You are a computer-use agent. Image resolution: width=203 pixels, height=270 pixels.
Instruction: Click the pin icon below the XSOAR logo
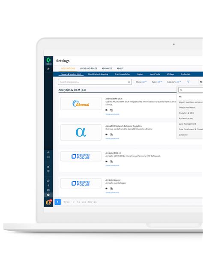tap(48, 69)
